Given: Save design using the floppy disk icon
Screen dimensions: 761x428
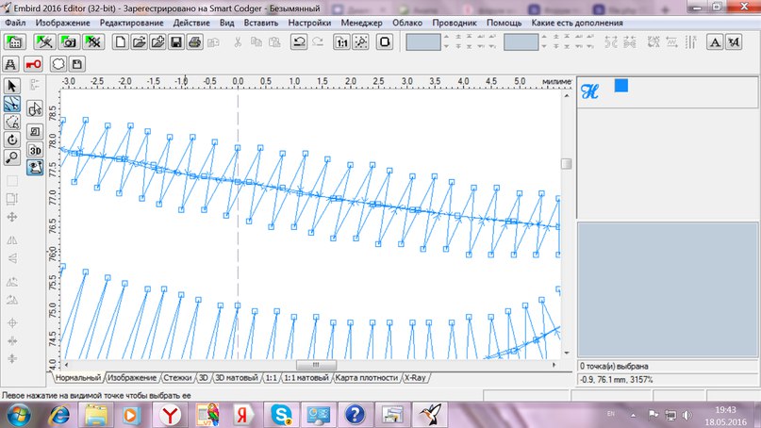Looking at the screenshot, I should [x=175, y=42].
